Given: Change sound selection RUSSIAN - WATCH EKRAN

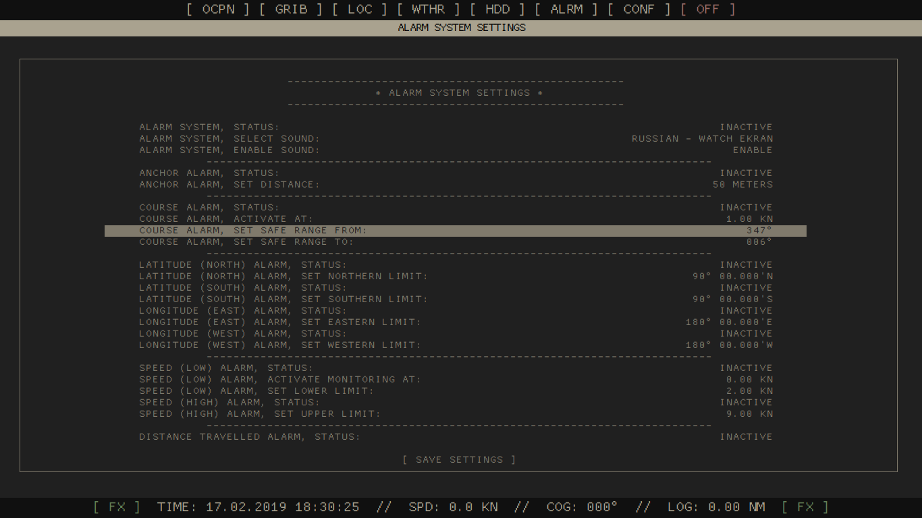Looking at the screenshot, I should click(x=702, y=138).
